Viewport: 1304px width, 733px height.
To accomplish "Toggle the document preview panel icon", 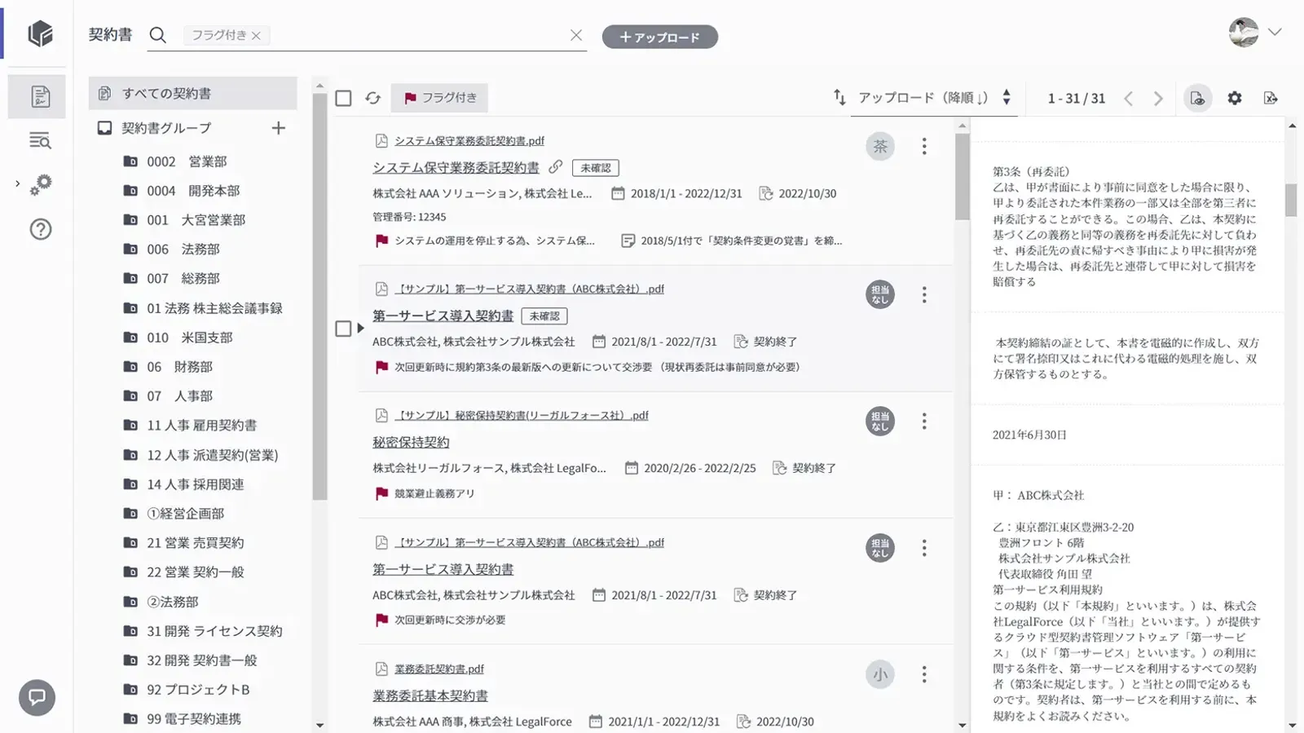I will tap(1197, 98).
